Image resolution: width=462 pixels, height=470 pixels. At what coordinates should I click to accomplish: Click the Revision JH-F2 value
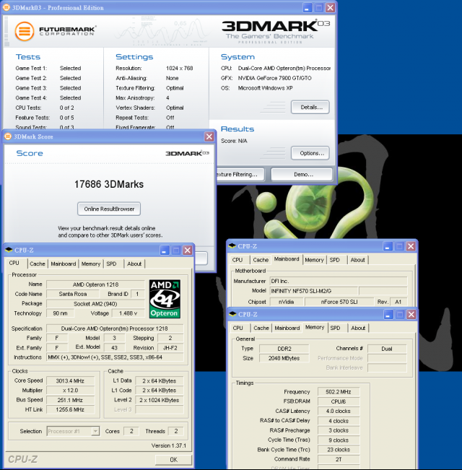coord(170,348)
